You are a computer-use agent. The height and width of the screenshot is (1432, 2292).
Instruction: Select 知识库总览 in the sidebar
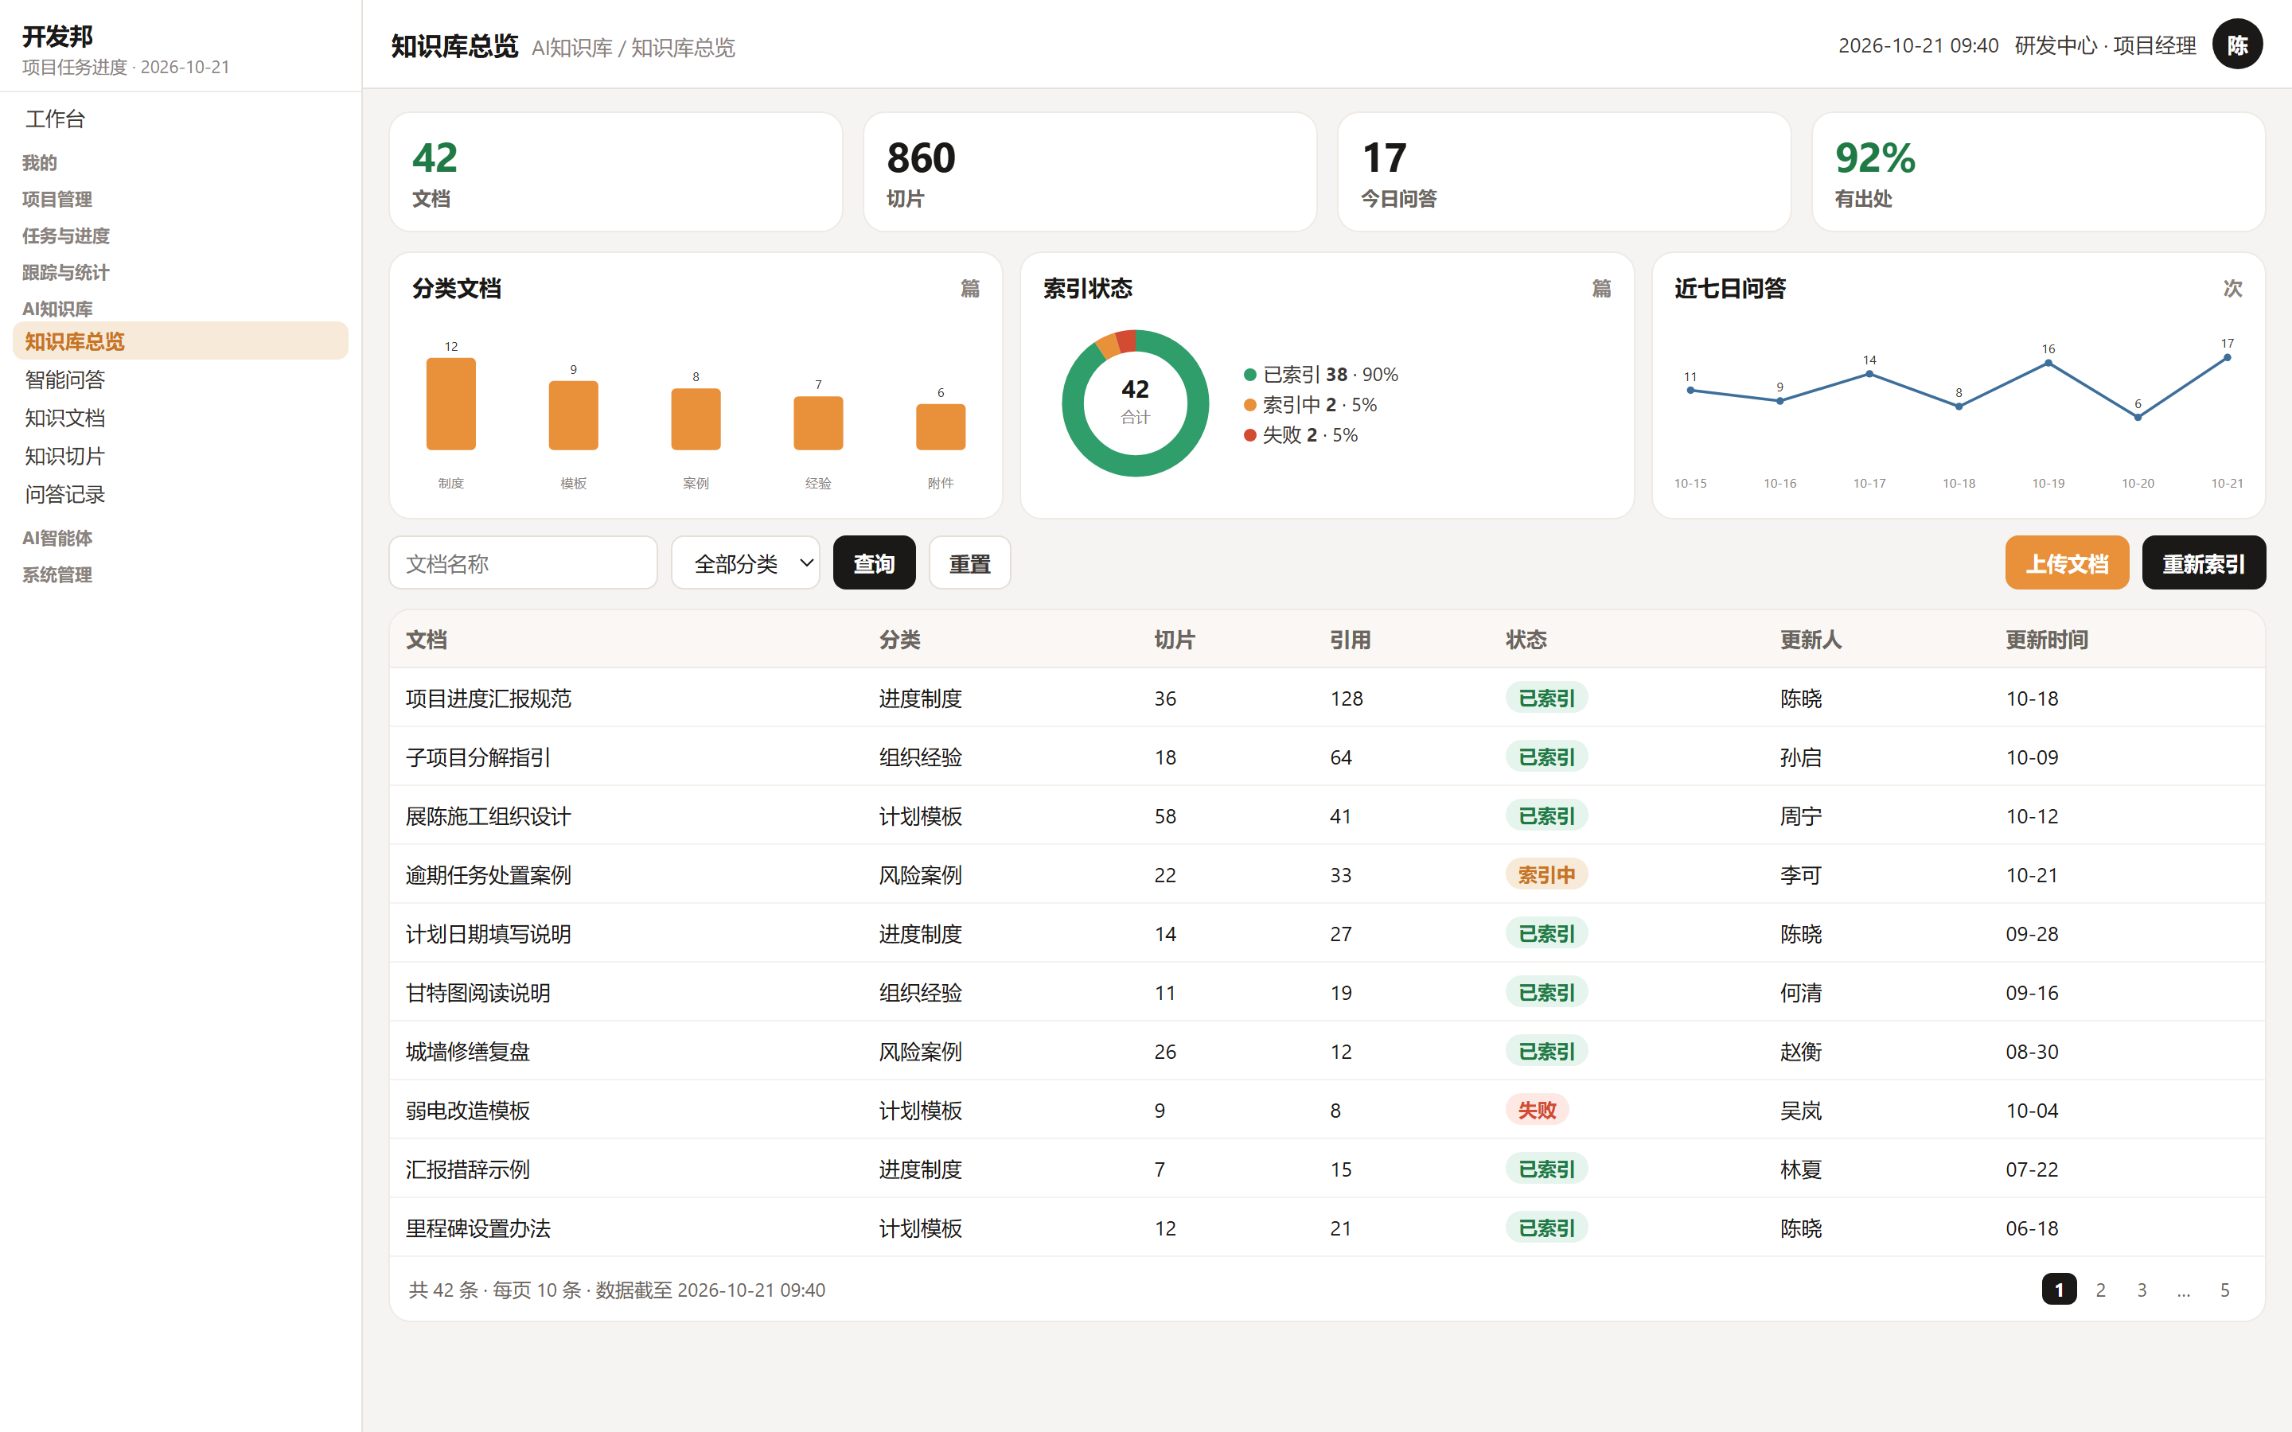point(180,341)
